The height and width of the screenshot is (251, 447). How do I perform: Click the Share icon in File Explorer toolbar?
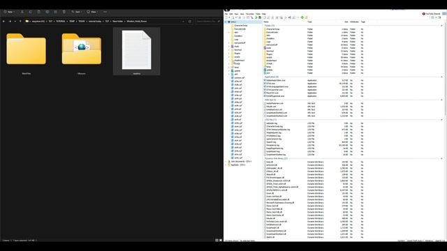click(56, 12)
